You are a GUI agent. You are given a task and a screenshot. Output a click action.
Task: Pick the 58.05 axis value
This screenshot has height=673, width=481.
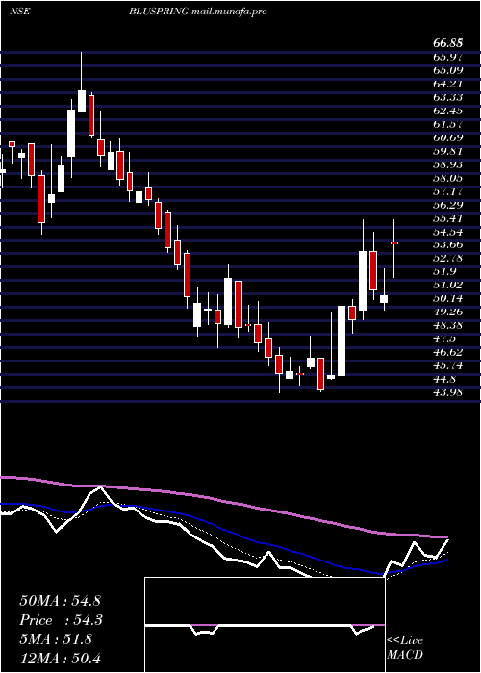click(x=448, y=178)
